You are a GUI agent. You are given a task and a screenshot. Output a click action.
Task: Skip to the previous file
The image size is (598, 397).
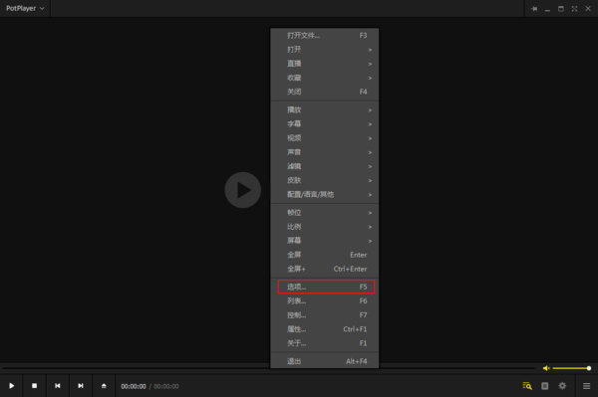[x=57, y=386]
